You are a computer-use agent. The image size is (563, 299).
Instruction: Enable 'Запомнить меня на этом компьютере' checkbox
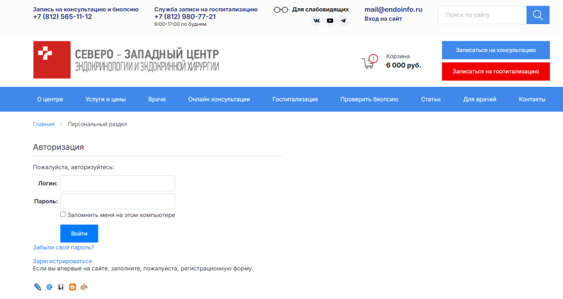tap(63, 214)
